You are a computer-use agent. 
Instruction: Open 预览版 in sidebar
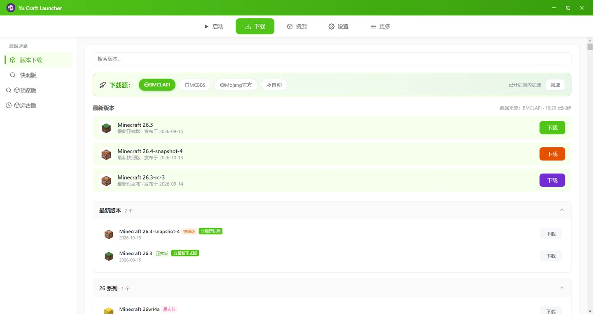38,90
